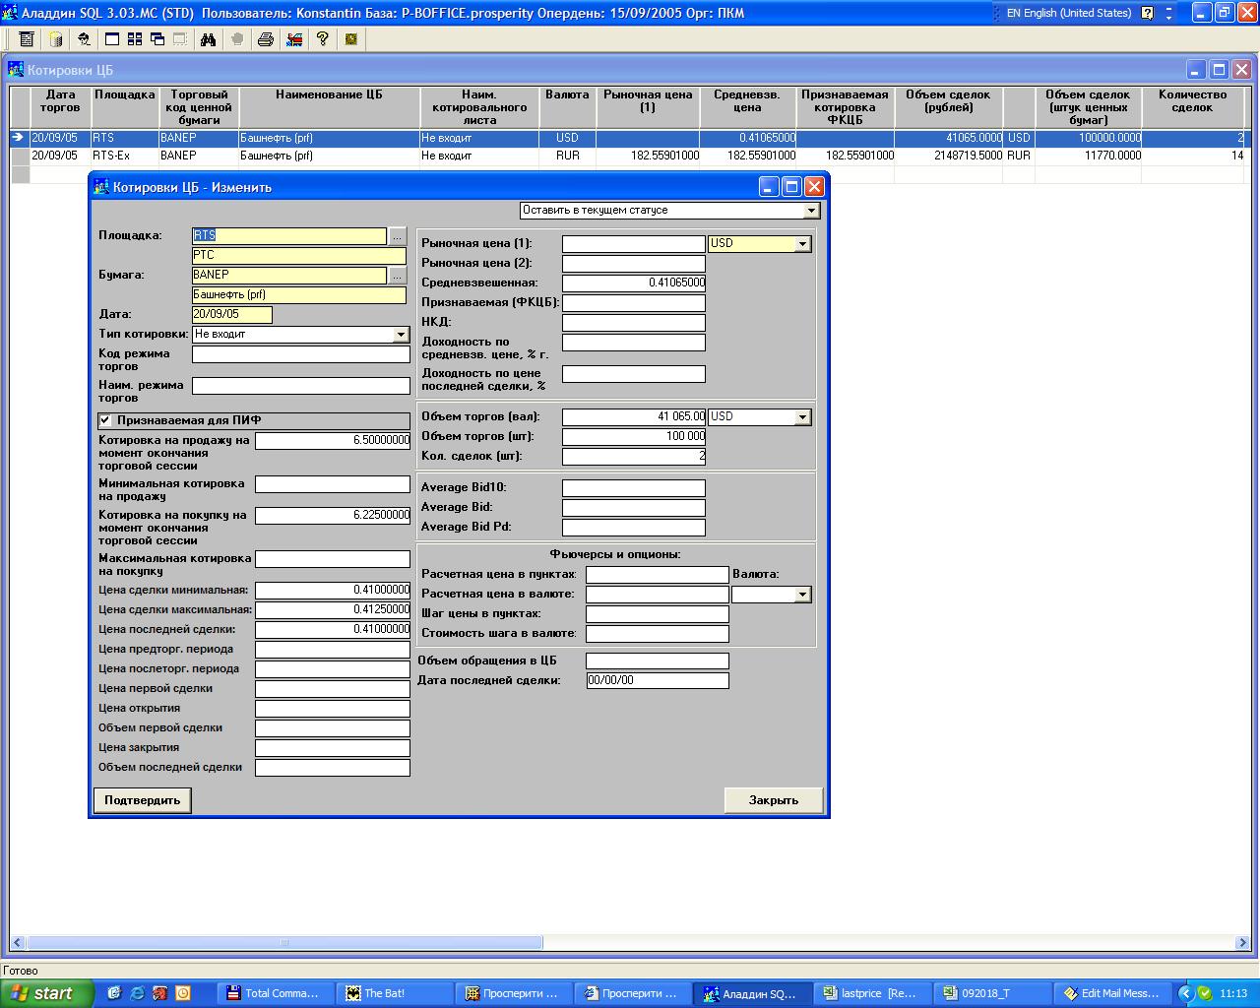Click the tray expand arrow icon
Image resolution: width=1260 pixels, height=1008 pixels.
pos(1186,993)
